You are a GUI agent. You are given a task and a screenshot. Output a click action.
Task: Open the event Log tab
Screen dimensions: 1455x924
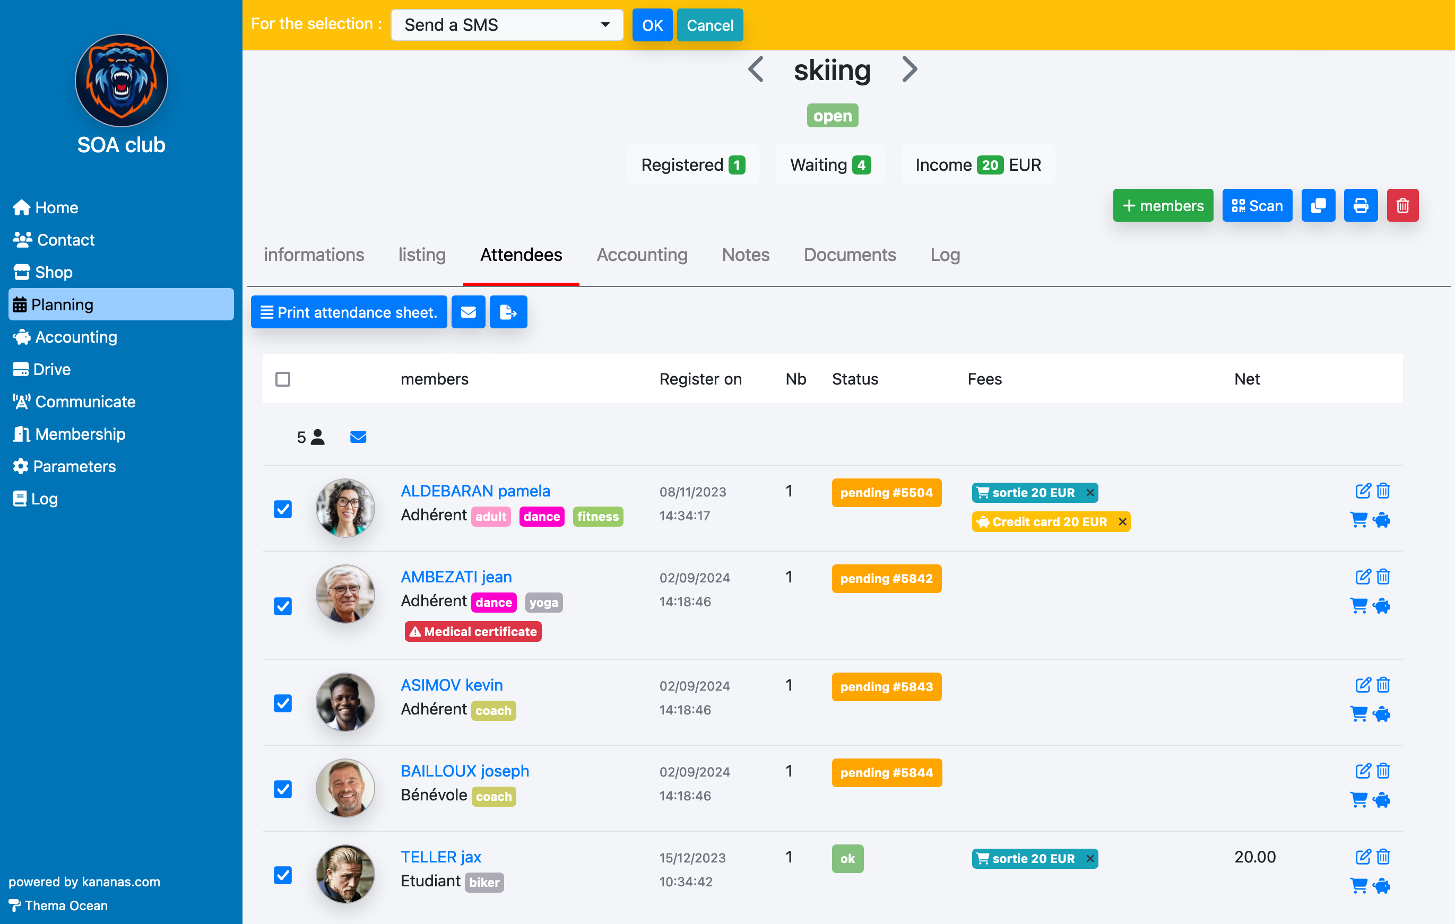tap(945, 254)
